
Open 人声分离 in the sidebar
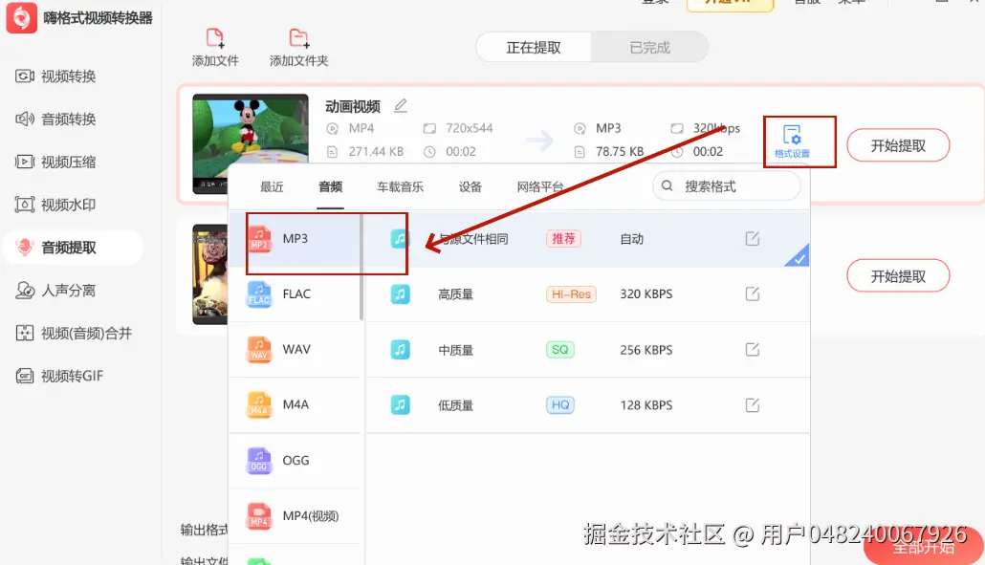click(x=55, y=290)
